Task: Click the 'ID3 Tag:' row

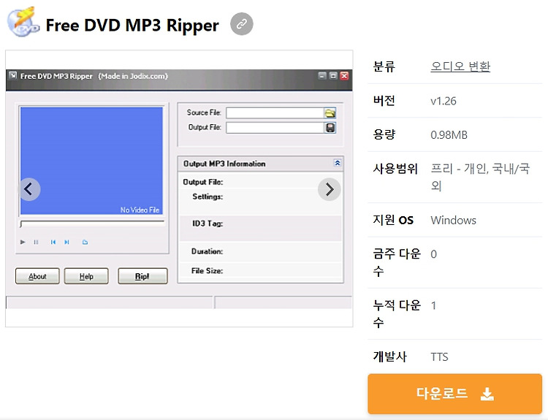Action: (x=260, y=228)
